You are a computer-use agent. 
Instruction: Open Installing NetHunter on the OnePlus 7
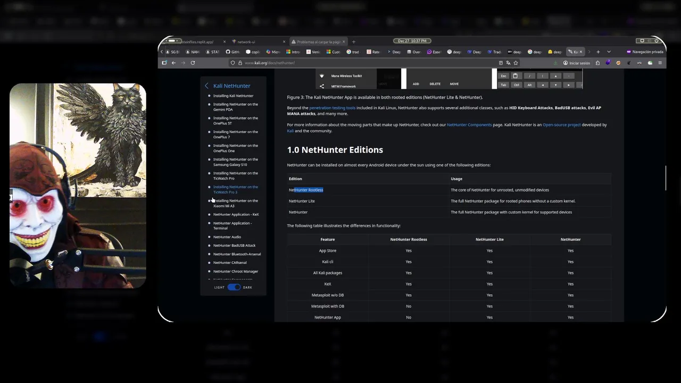tap(235, 134)
